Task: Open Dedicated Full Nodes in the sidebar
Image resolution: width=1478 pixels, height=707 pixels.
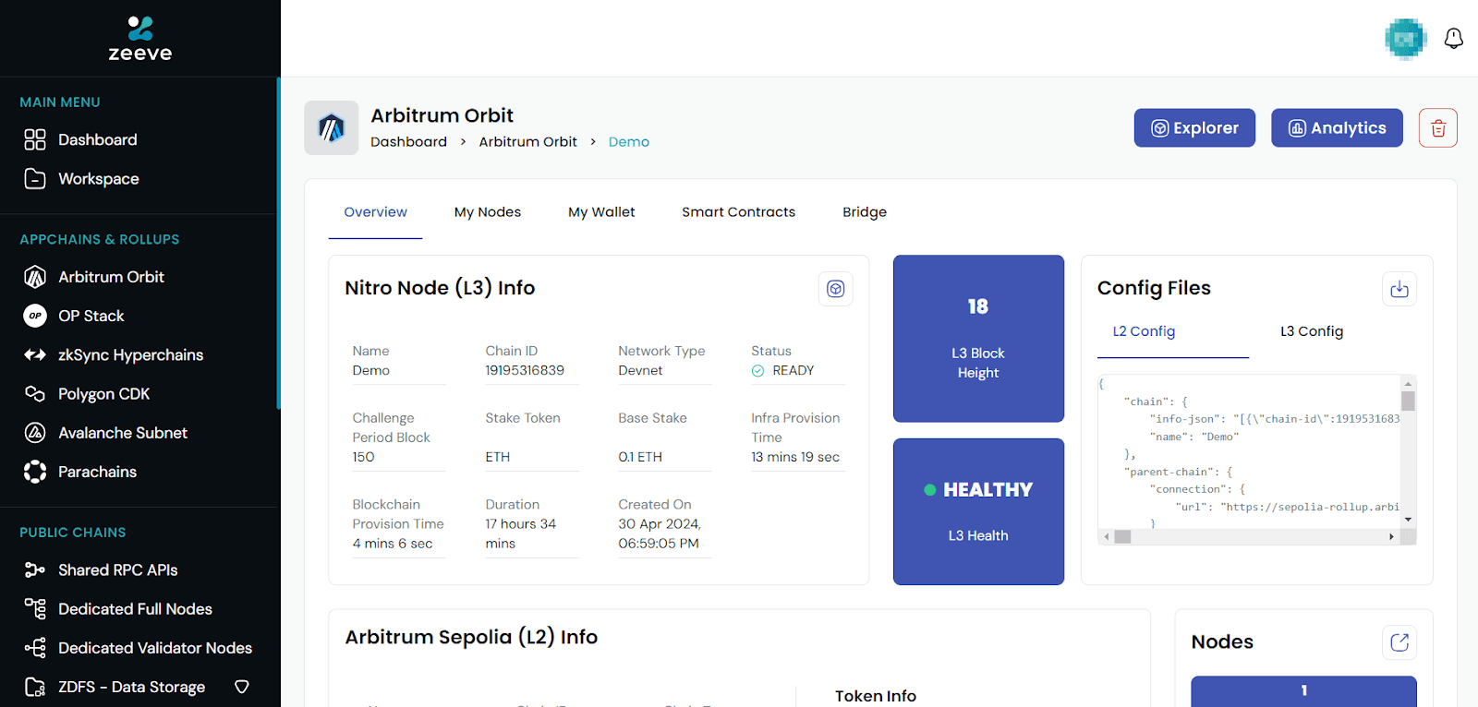Action: (135, 609)
